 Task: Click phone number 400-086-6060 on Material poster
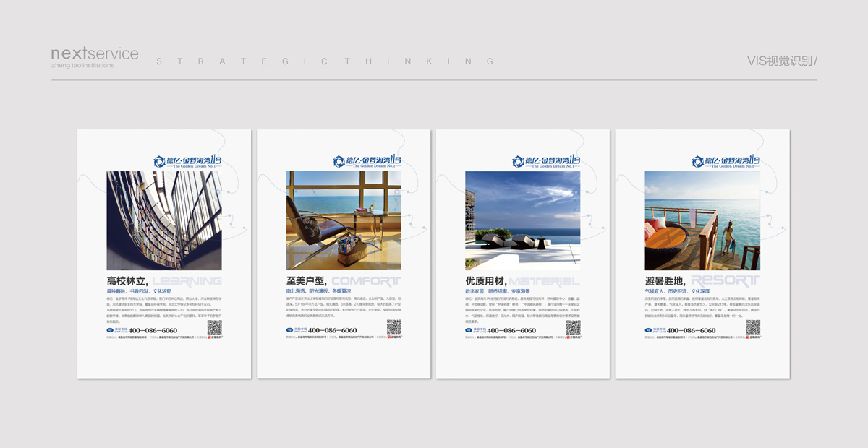coord(511,330)
